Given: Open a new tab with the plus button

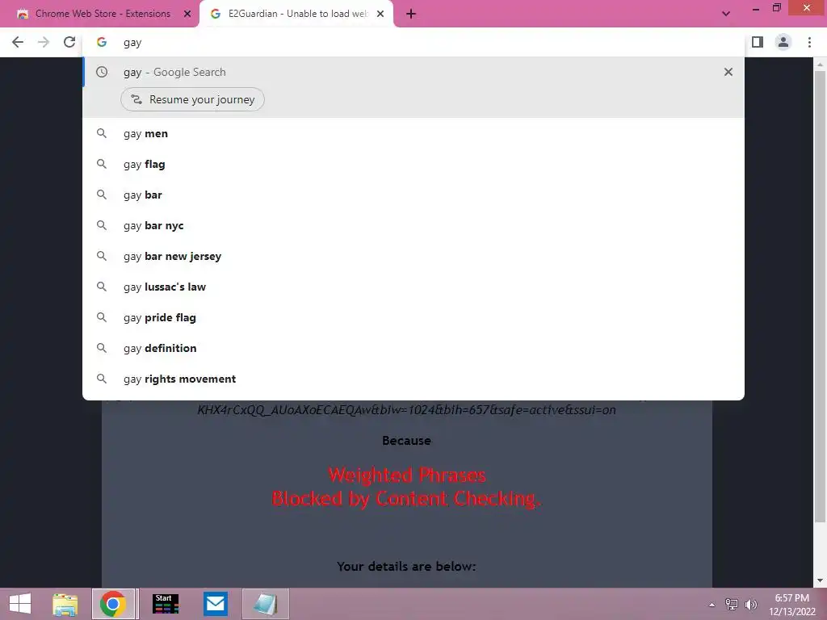Looking at the screenshot, I should tap(411, 14).
